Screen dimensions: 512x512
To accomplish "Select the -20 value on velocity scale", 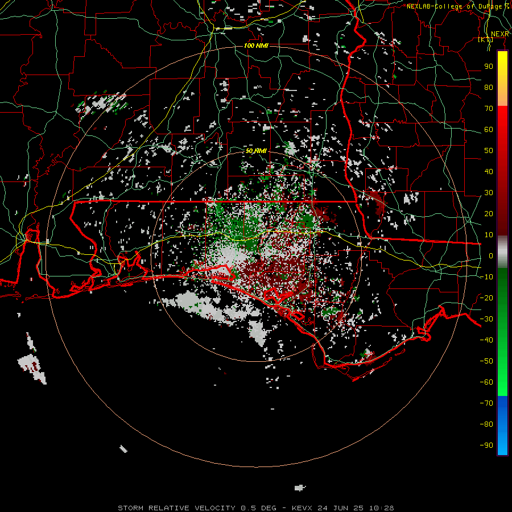I will click(x=486, y=298).
